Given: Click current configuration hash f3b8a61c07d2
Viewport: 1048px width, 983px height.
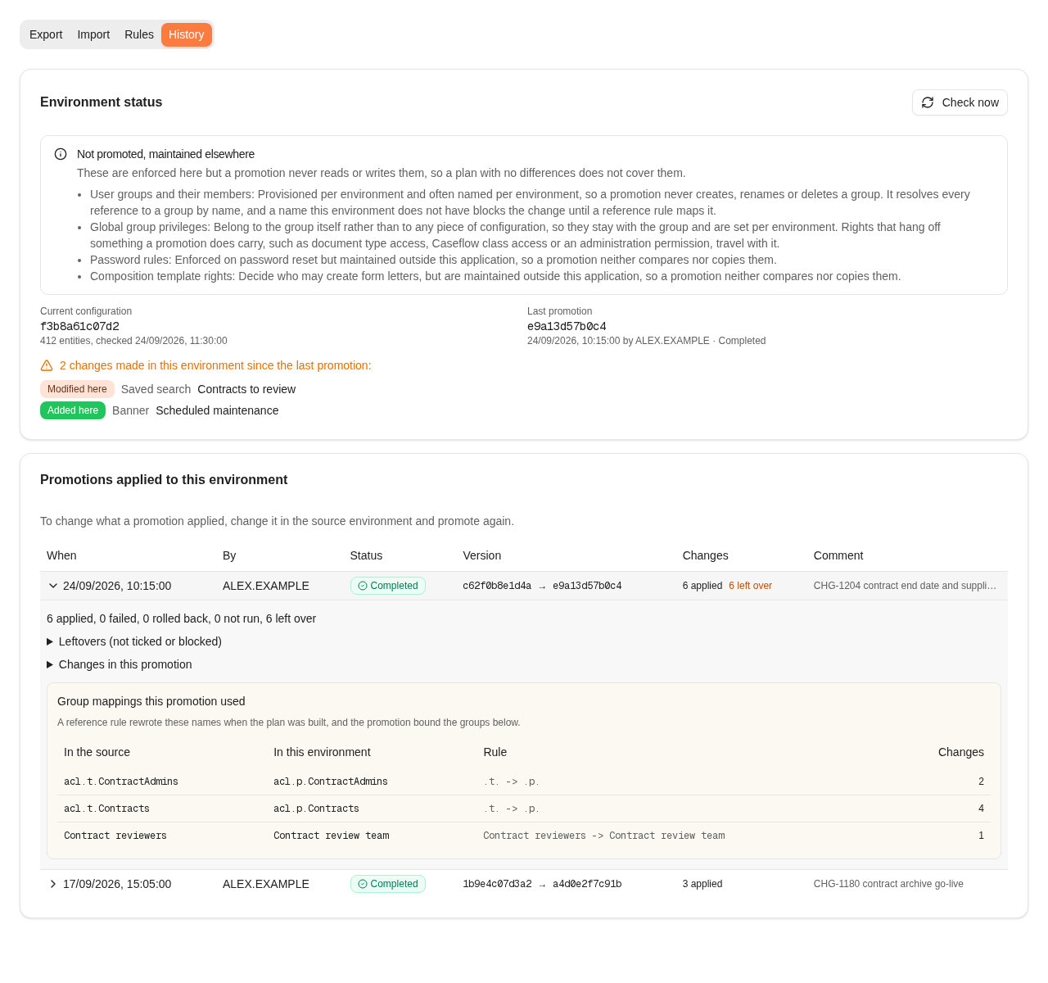Looking at the screenshot, I should (79, 326).
